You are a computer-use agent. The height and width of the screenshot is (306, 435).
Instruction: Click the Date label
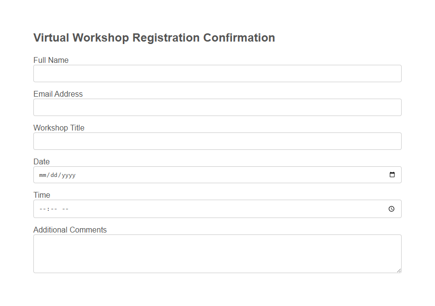coord(41,161)
